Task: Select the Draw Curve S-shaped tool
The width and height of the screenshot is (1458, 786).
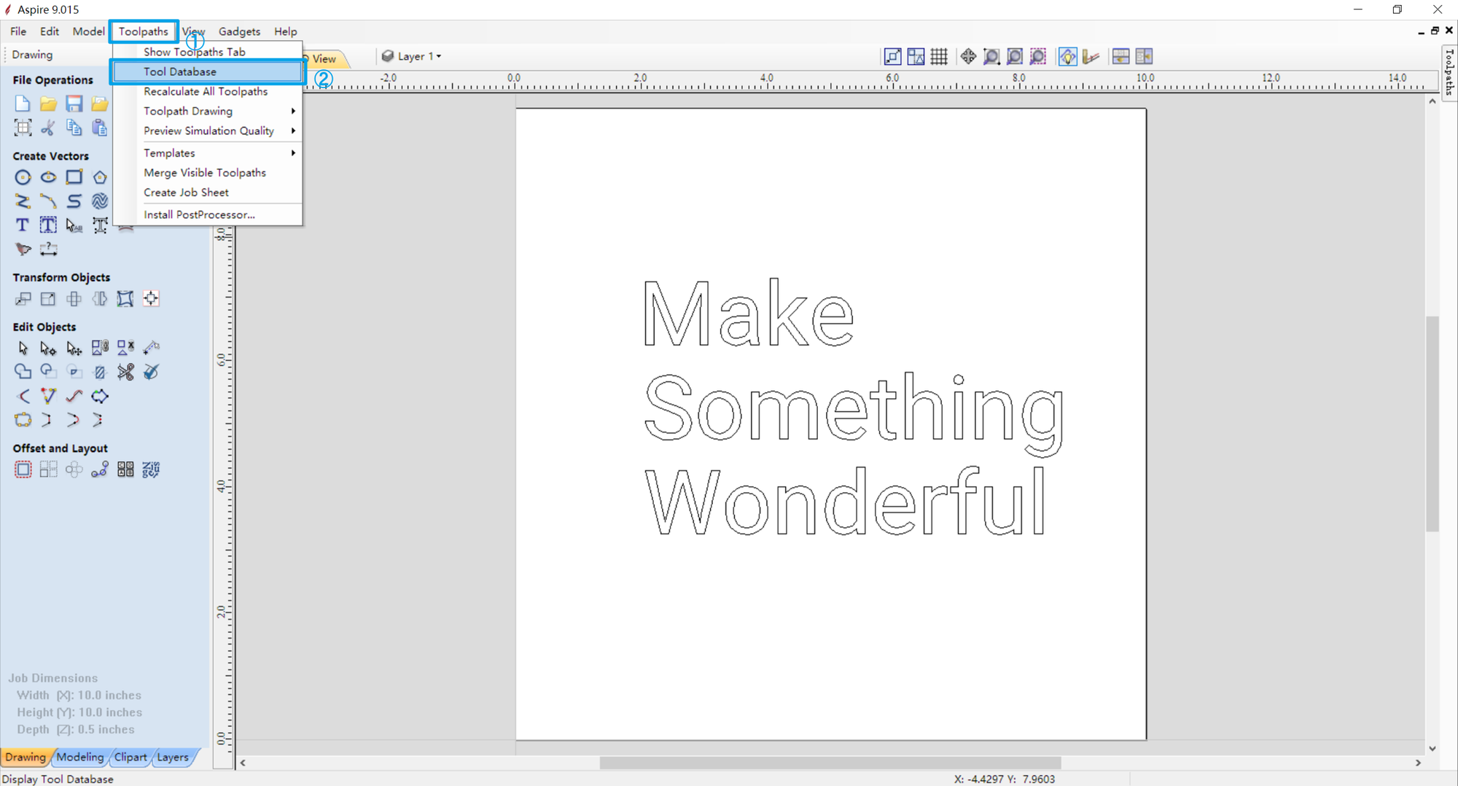Action: pyautogui.click(x=74, y=201)
